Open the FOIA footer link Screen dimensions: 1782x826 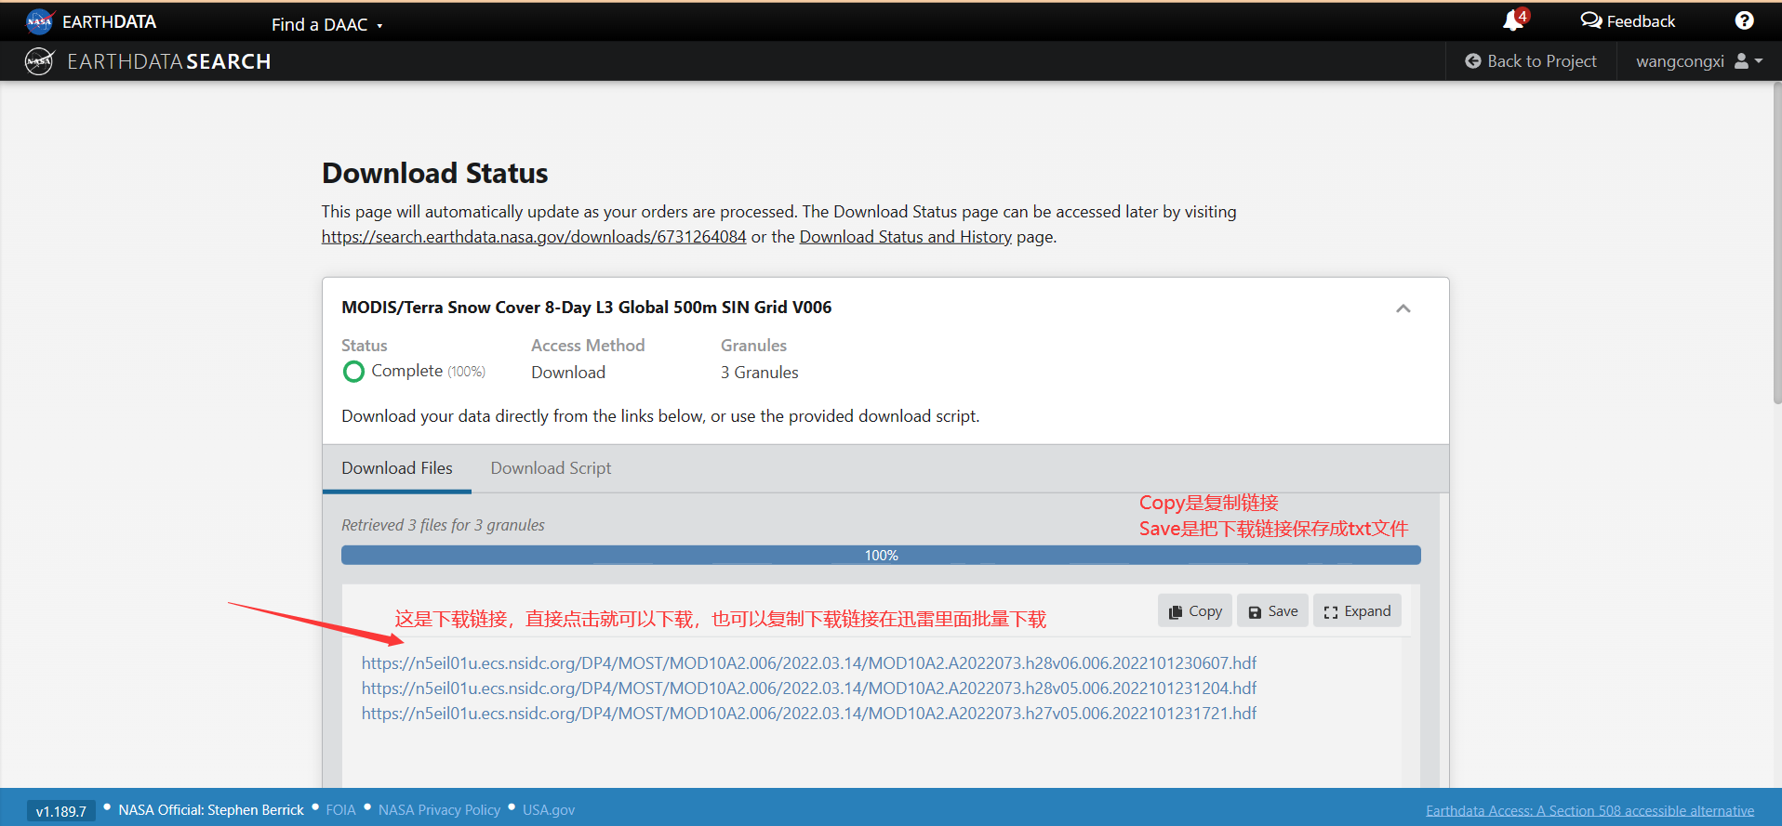click(340, 810)
